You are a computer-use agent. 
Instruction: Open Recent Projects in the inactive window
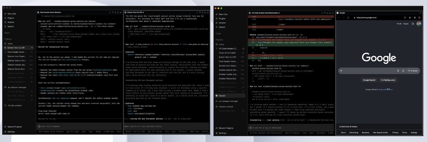[x=14, y=127]
